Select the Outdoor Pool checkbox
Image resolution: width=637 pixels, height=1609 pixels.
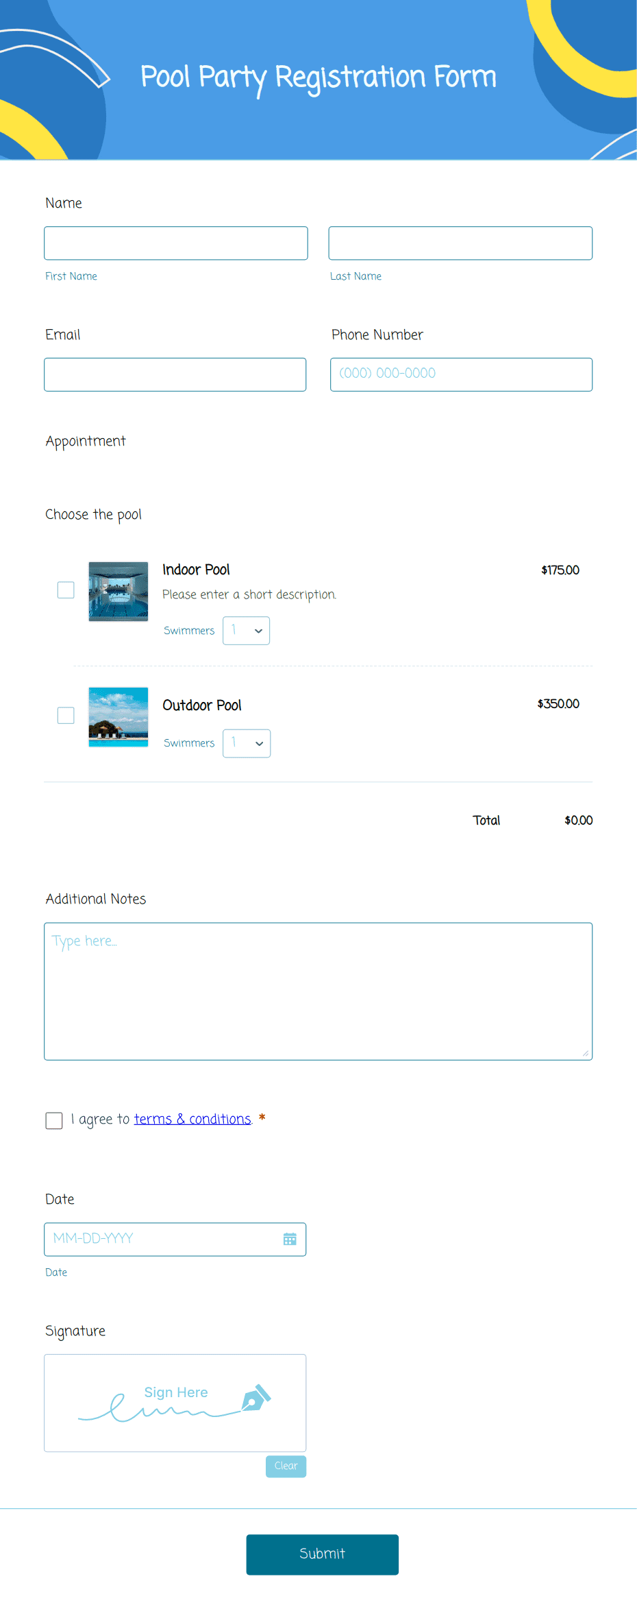coord(66,716)
